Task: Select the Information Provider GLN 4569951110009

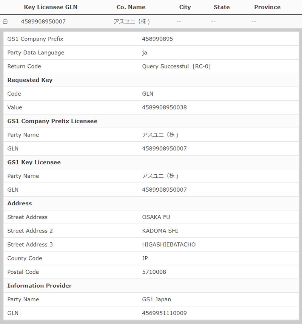Action: [164, 313]
